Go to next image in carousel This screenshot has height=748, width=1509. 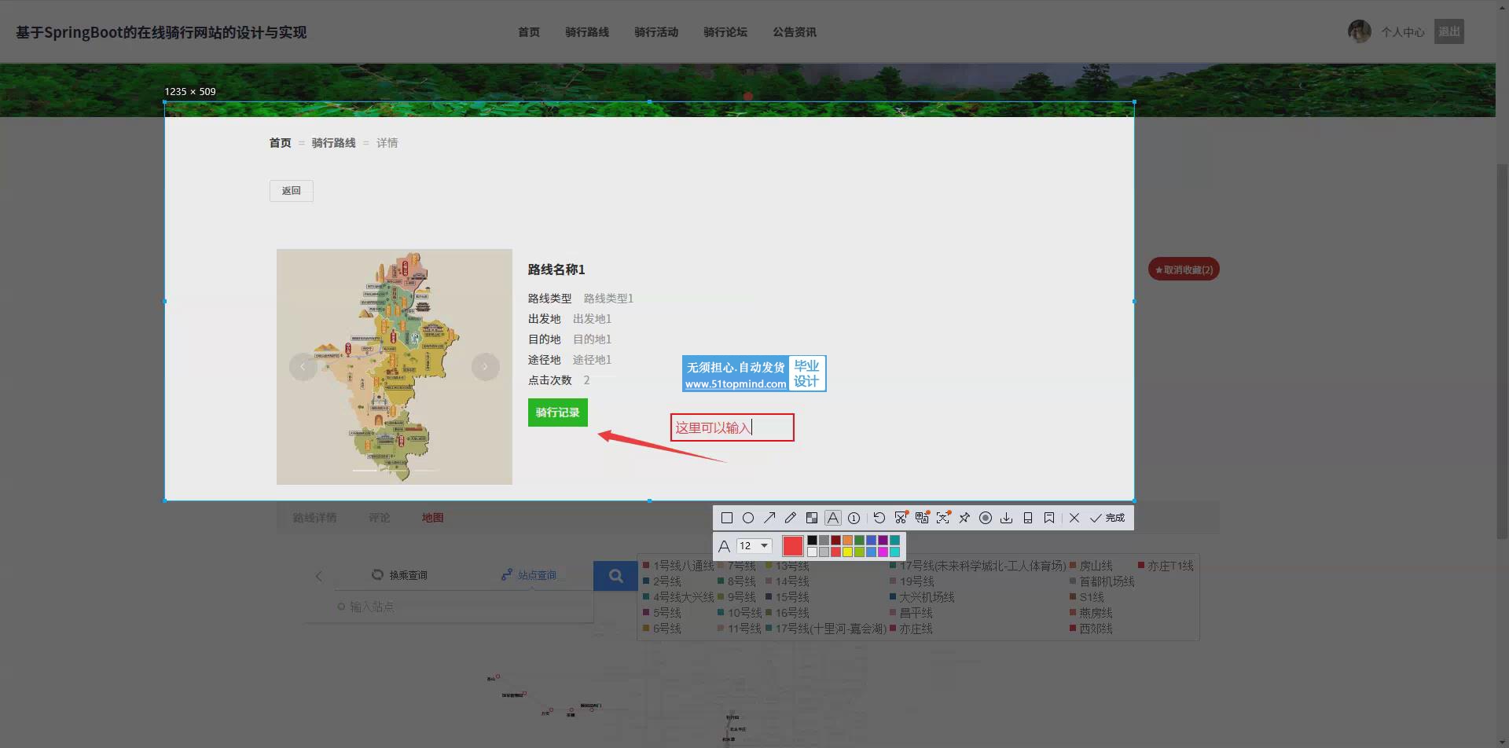click(485, 367)
